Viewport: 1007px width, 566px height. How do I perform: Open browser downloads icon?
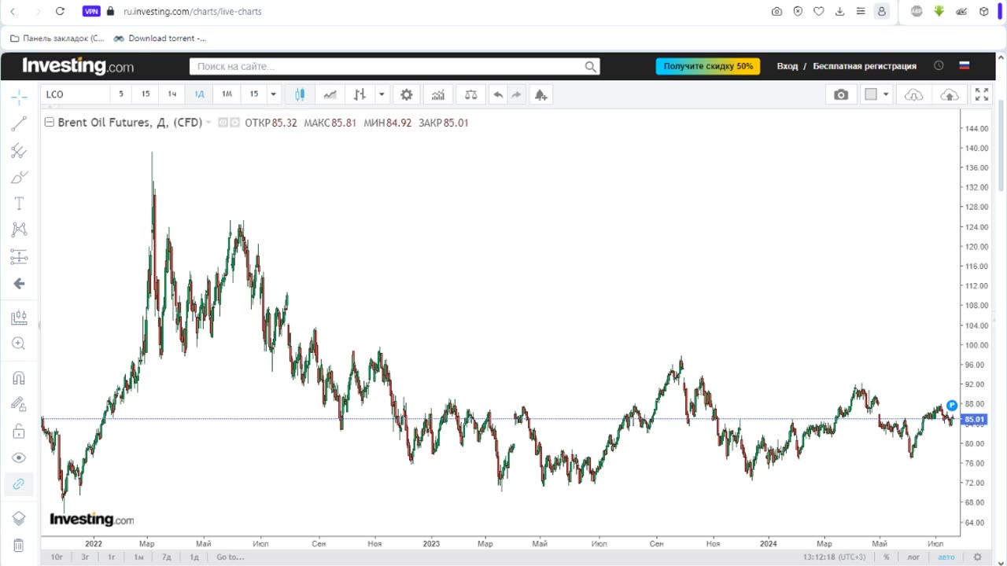839,11
